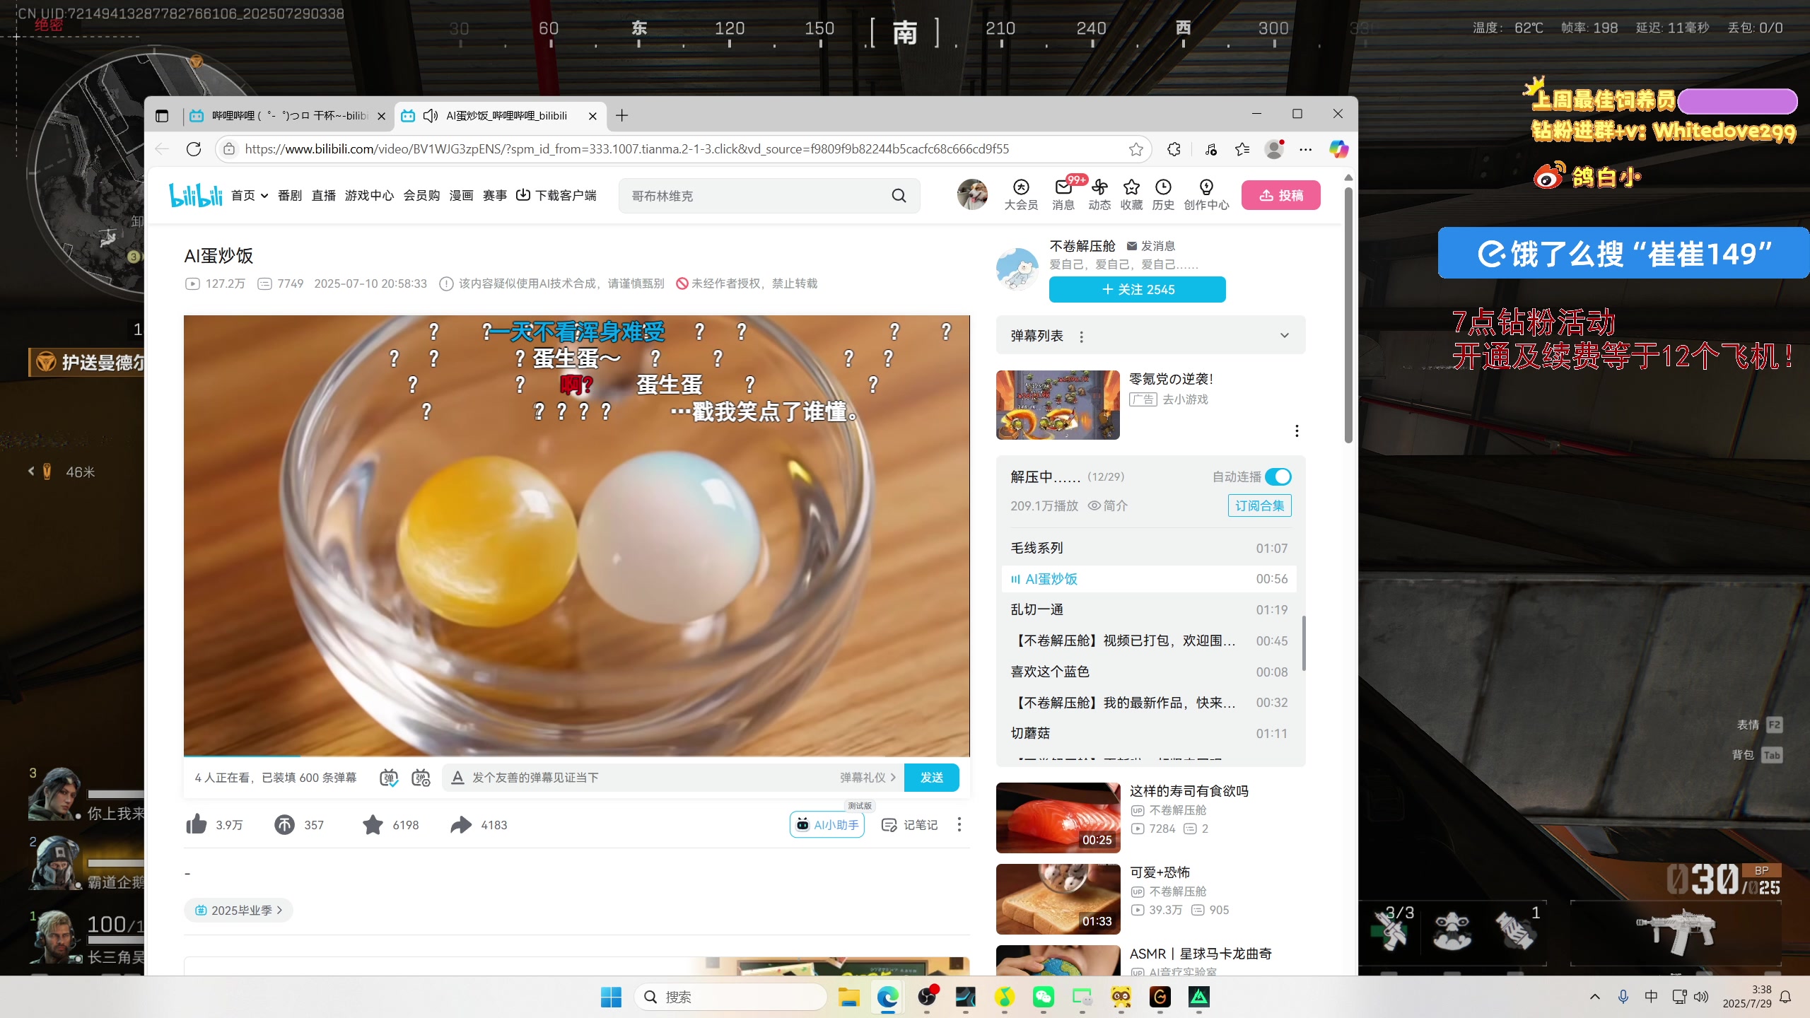Open the 会员购 nav item
The height and width of the screenshot is (1018, 1810).
[421, 196]
